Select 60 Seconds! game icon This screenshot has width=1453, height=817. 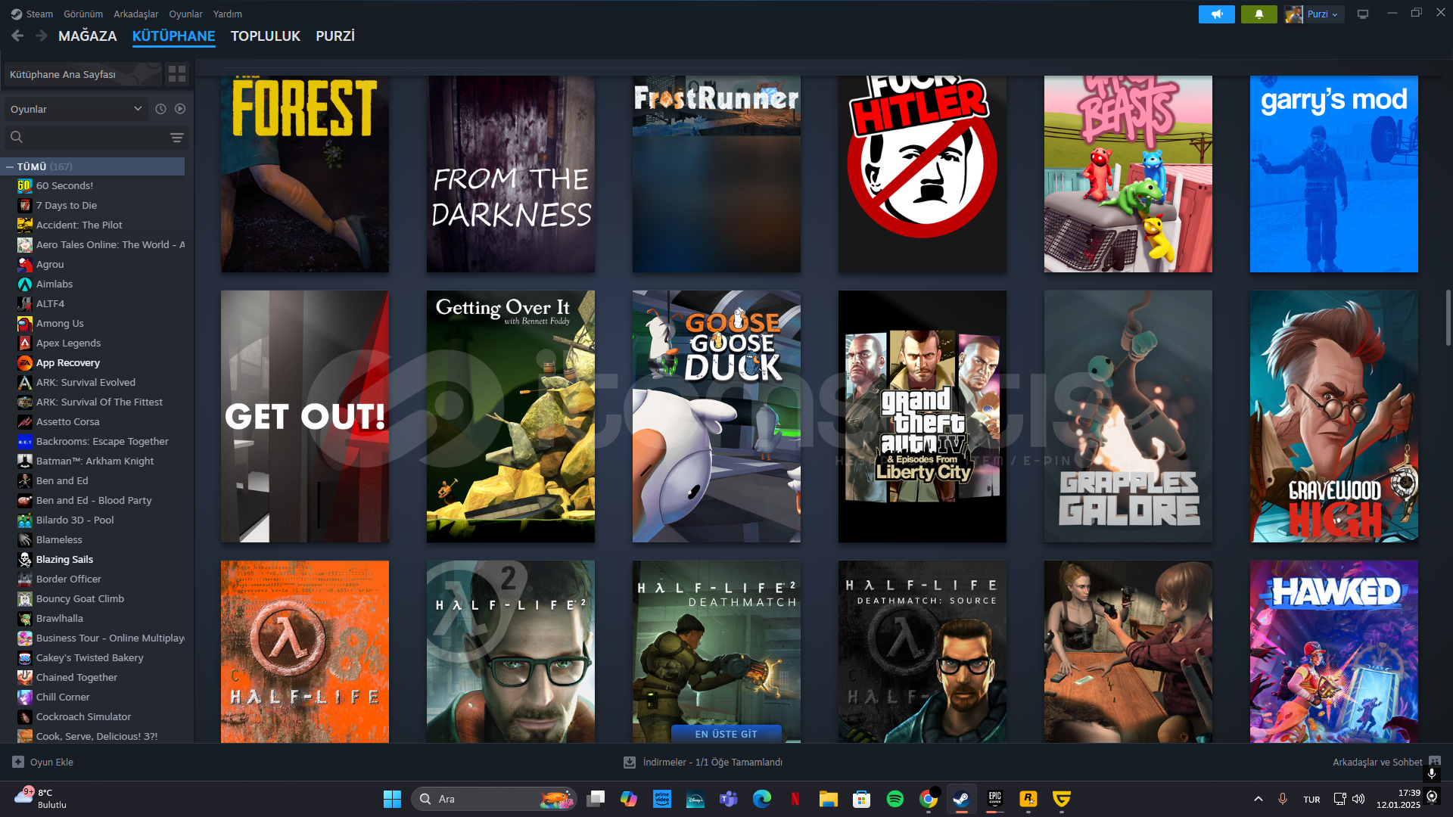25,185
